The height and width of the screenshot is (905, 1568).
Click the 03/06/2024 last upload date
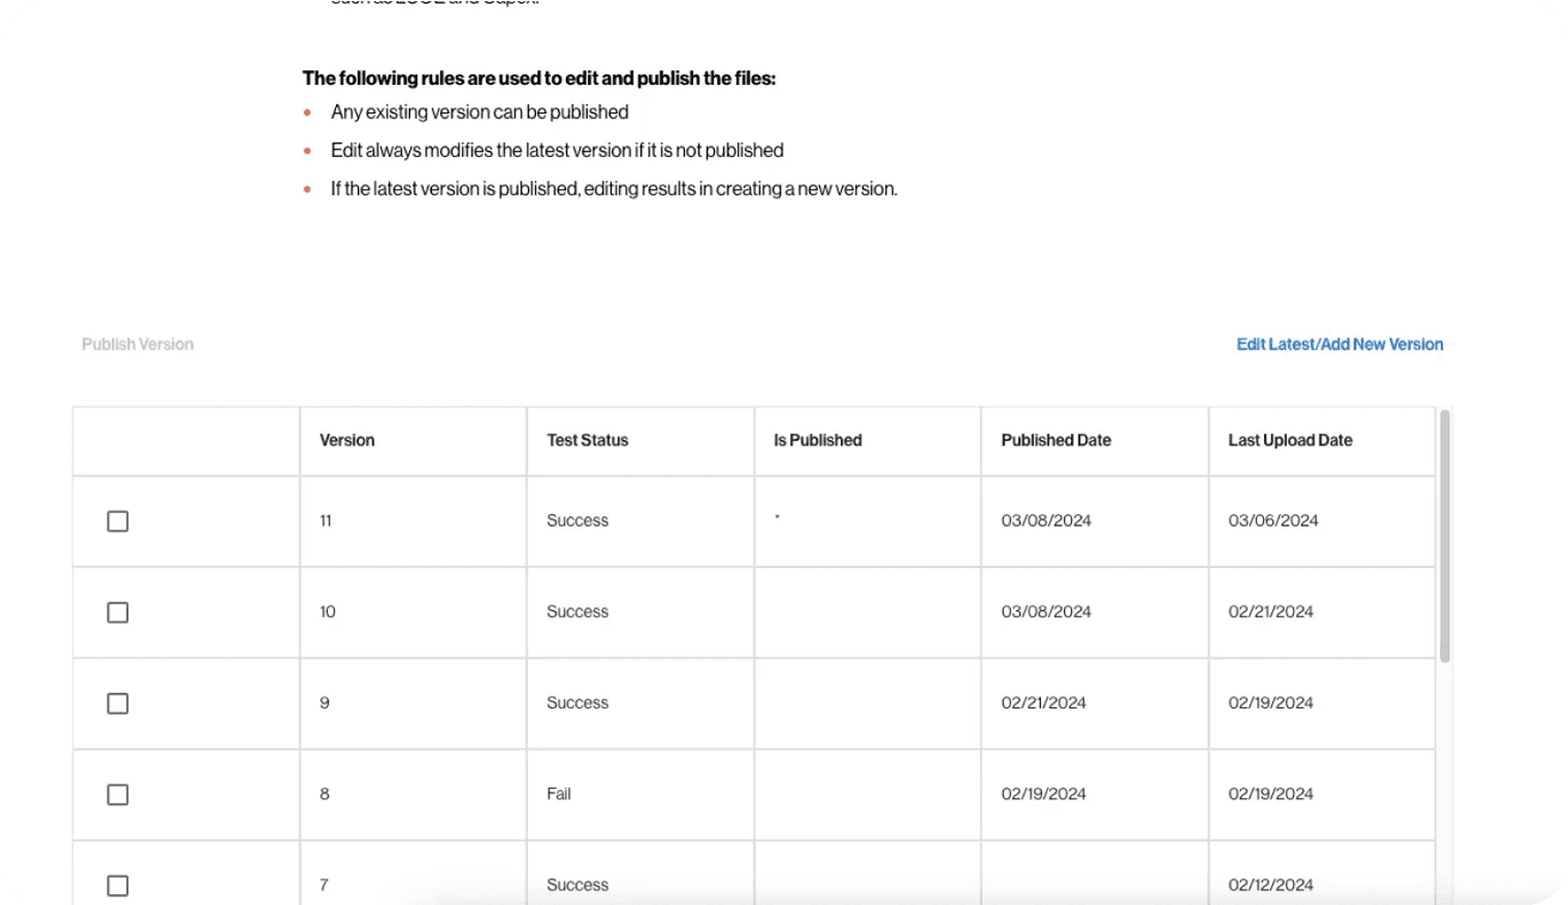coord(1273,521)
